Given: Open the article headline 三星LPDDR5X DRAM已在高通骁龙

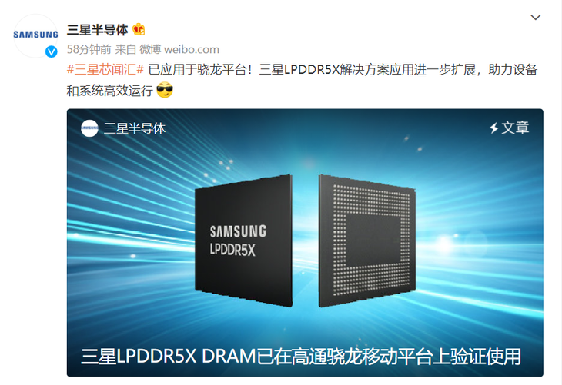Looking at the screenshot, I should coord(301,357).
